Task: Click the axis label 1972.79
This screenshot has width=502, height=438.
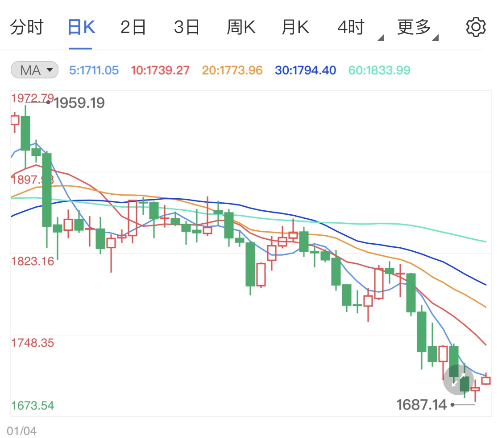Action: tap(32, 98)
